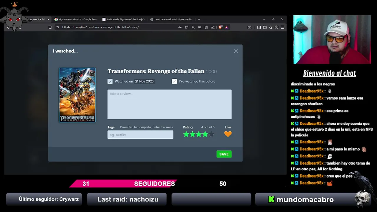Screen dimensions: 377x212
Task: Switch to McDonald's Signature Collection tab
Action: (x=124, y=19)
